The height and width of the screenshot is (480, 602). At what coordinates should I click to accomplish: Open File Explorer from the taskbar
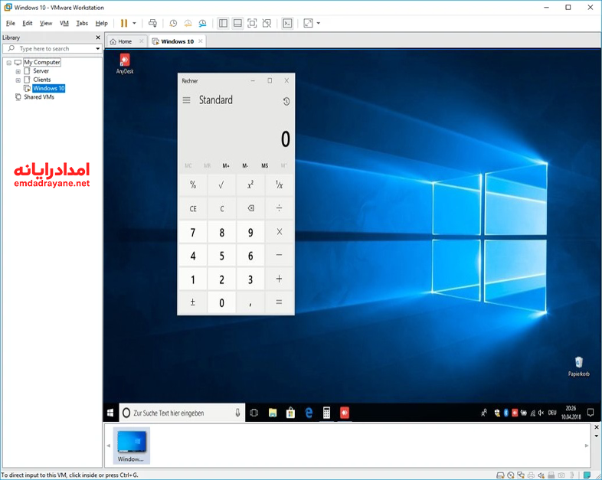(x=273, y=413)
